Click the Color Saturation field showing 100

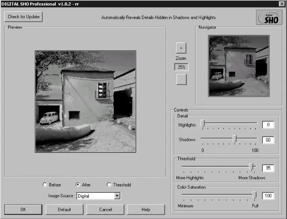268,196
